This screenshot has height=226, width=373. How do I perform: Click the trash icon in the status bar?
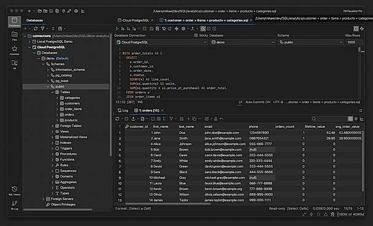click(x=332, y=214)
